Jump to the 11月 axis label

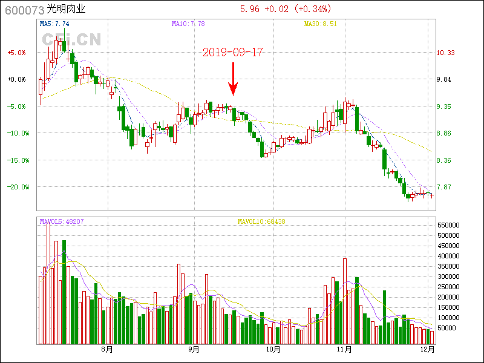pos(345,349)
